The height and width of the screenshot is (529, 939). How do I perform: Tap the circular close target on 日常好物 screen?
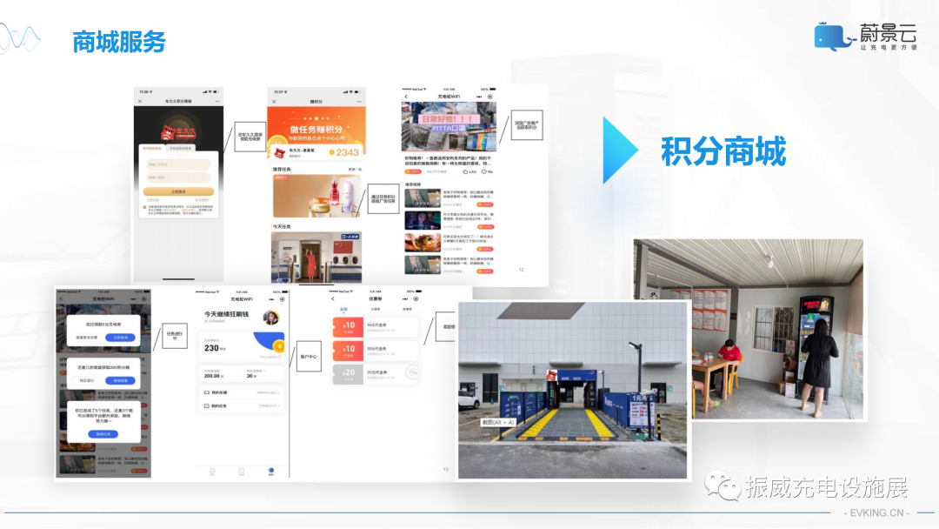pyautogui.click(x=490, y=97)
